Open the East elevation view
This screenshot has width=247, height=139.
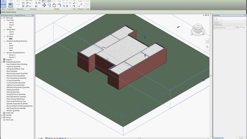10,43
